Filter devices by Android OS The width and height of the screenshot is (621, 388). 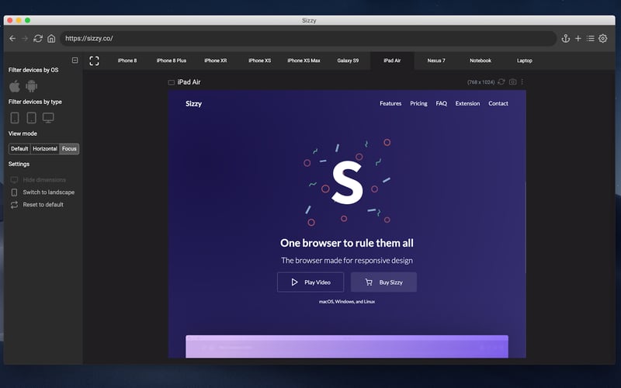[x=31, y=86]
